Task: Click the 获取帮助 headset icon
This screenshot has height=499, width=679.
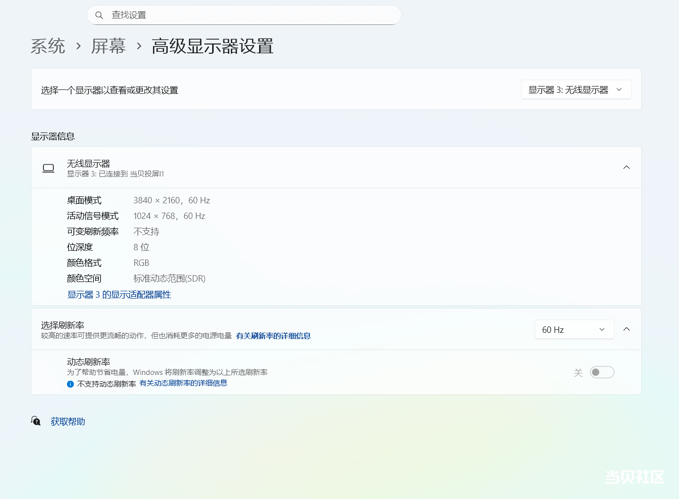Action: (x=36, y=421)
